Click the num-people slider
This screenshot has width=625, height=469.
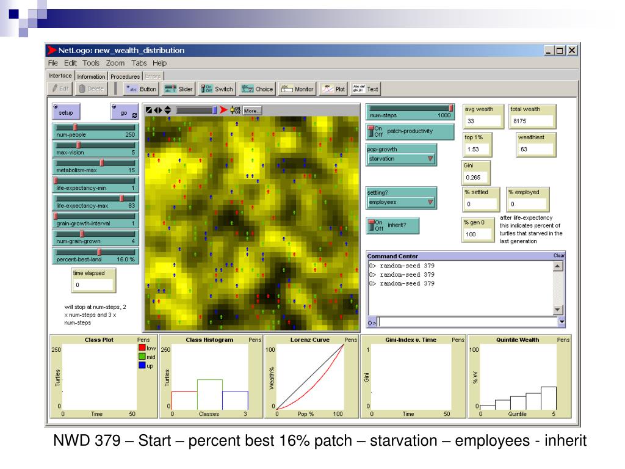coord(95,131)
